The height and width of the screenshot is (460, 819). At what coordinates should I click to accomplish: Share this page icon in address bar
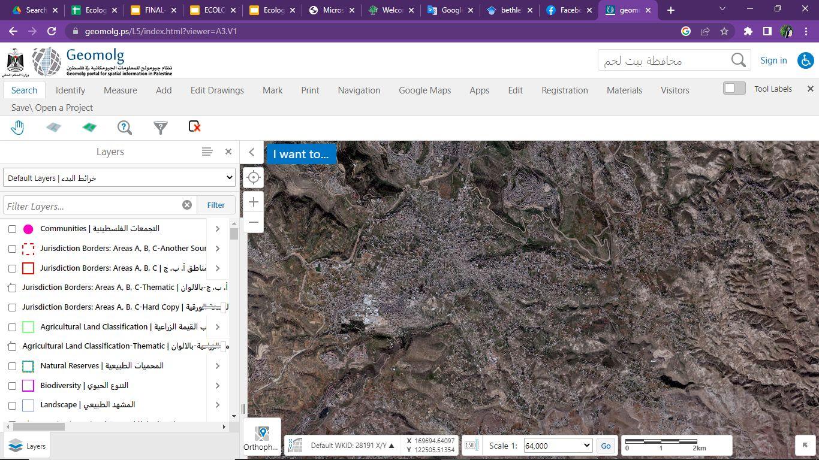click(705, 31)
